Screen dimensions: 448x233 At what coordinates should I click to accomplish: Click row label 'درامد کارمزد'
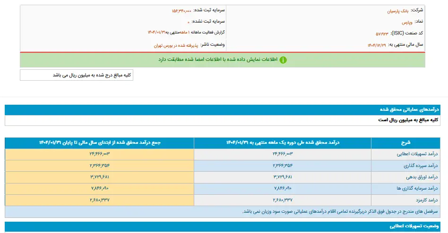pos(427,200)
